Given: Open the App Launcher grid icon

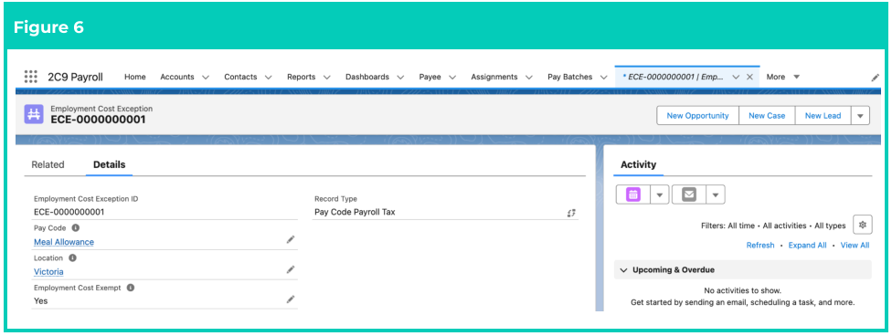Looking at the screenshot, I should 31,77.
